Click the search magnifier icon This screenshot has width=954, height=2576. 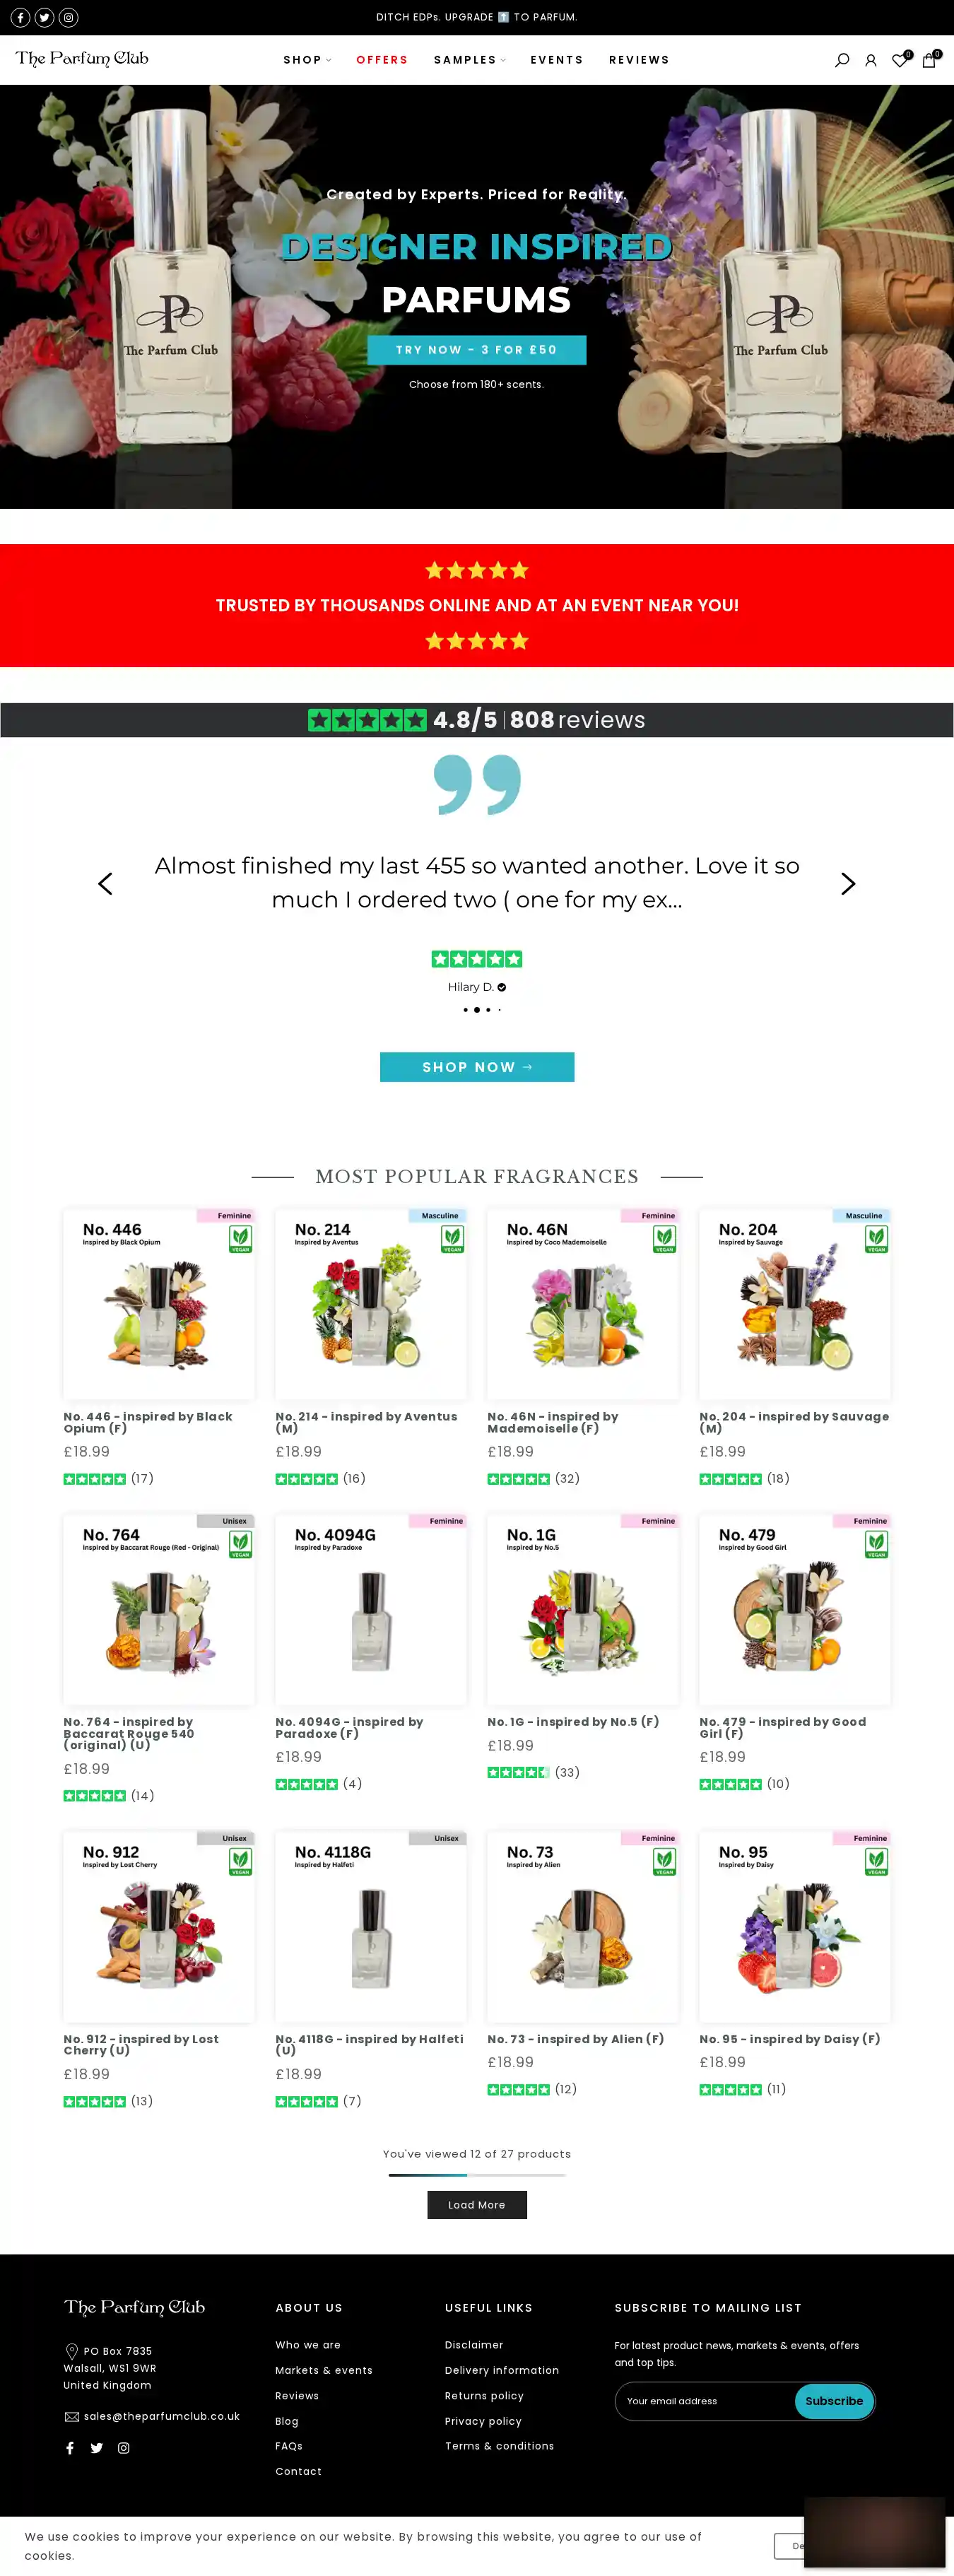[x=842, y=60]
